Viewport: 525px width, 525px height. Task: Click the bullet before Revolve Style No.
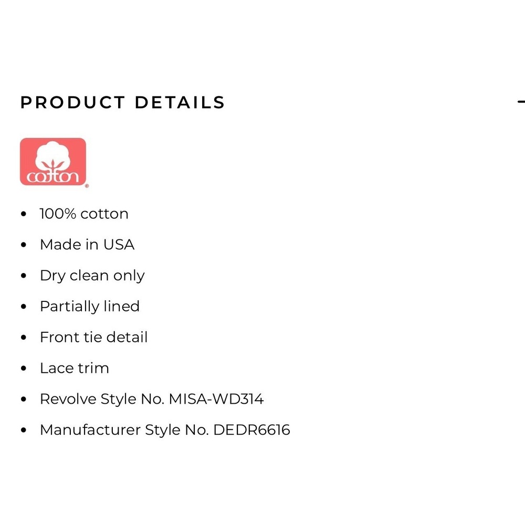click(x=24, y=399)
